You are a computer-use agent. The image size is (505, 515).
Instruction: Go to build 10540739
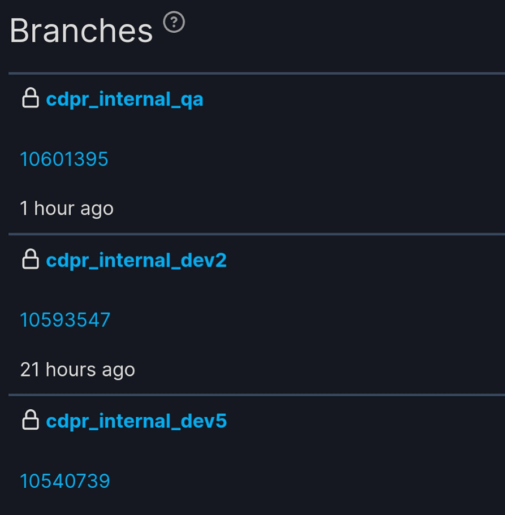65,481
